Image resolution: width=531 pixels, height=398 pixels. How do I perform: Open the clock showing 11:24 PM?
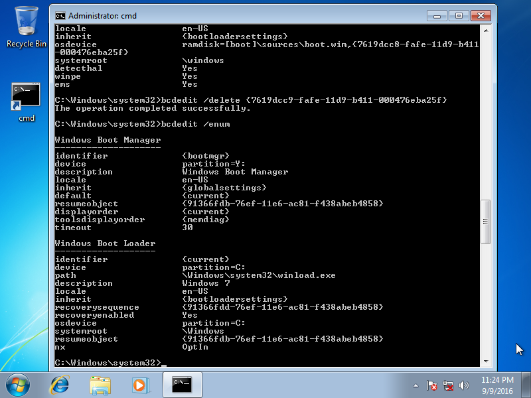pos(497,385)
